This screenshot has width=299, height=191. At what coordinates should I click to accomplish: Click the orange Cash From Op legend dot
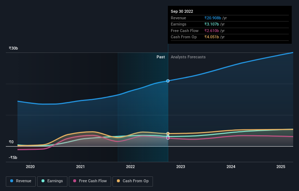tap(118, 181)
